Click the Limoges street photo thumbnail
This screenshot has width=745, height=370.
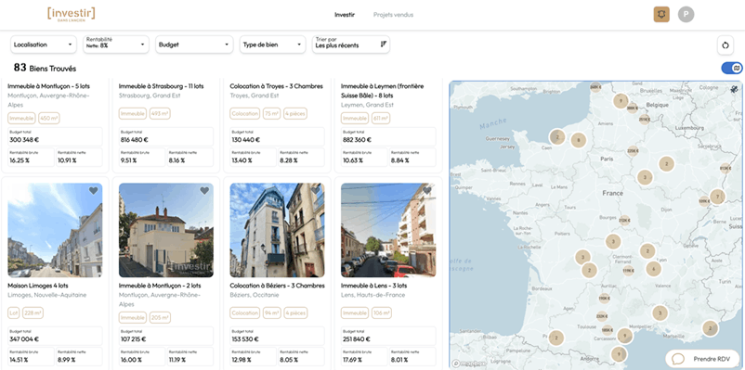[x=55, y=230]
